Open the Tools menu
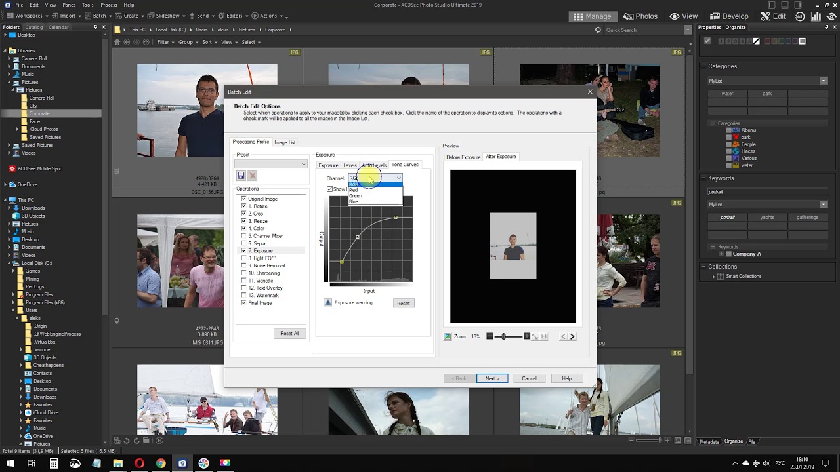The height and width of the screenshot is (472, 840). [x=87, y=5]
